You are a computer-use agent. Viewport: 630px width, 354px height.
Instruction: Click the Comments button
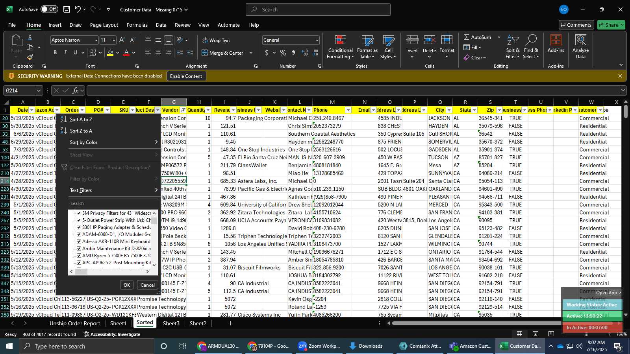click(576, 25)
